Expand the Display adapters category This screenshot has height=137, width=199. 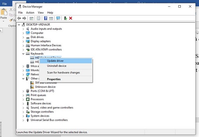23,42
